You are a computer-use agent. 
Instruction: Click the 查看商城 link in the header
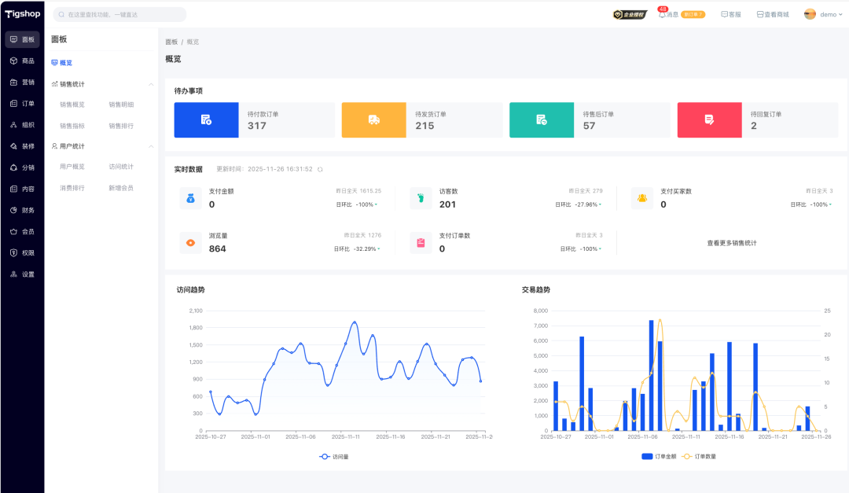[773, 14]
